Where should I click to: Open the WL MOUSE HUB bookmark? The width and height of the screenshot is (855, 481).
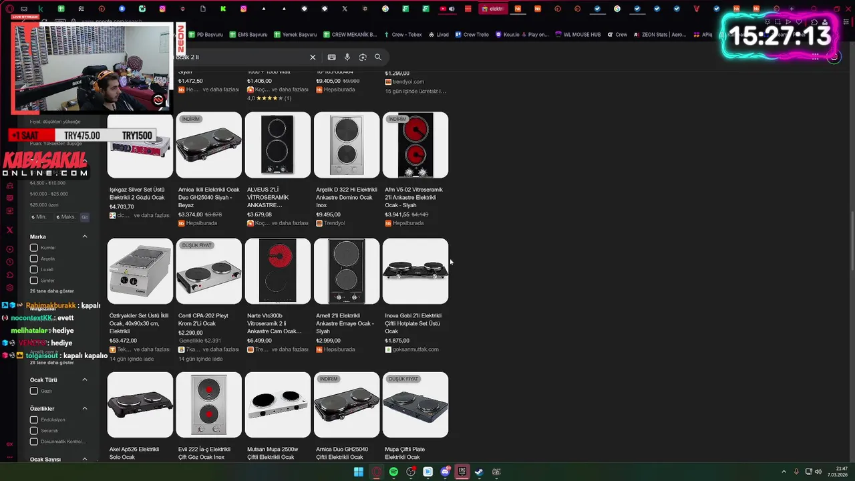pyautogui.click(x=578, y=35)
